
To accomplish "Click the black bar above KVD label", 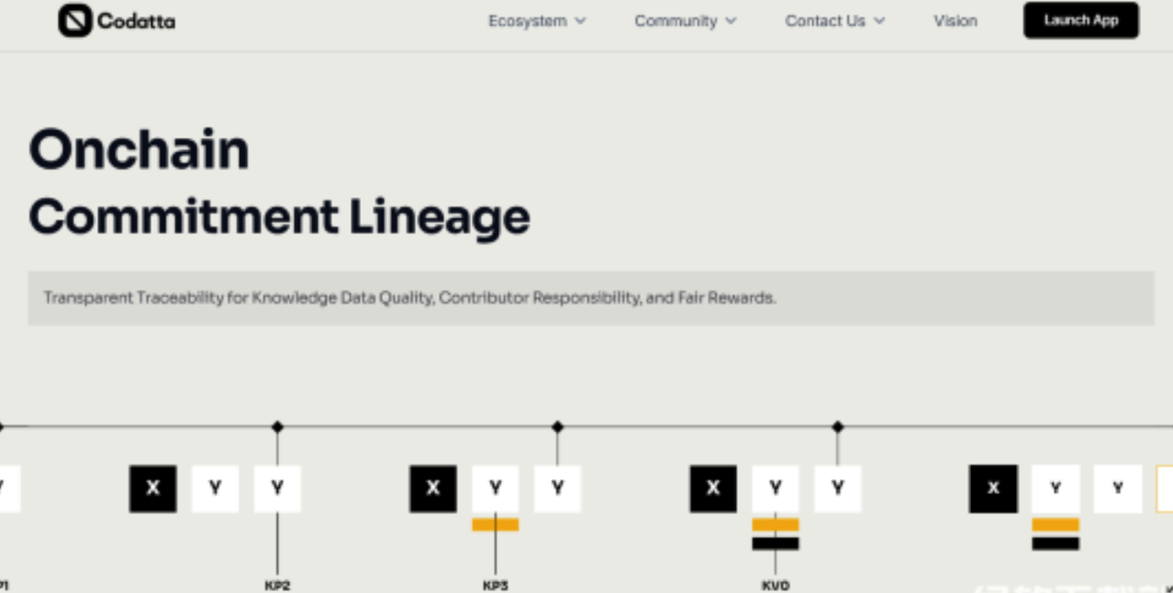I will [x=776, y=543].
